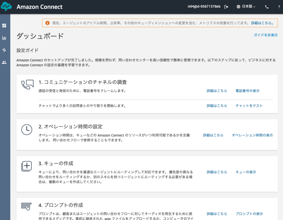The height and width of the screenshot is (220, 283).
Task: Click the clock icon for operation hours
Action: 27,129
